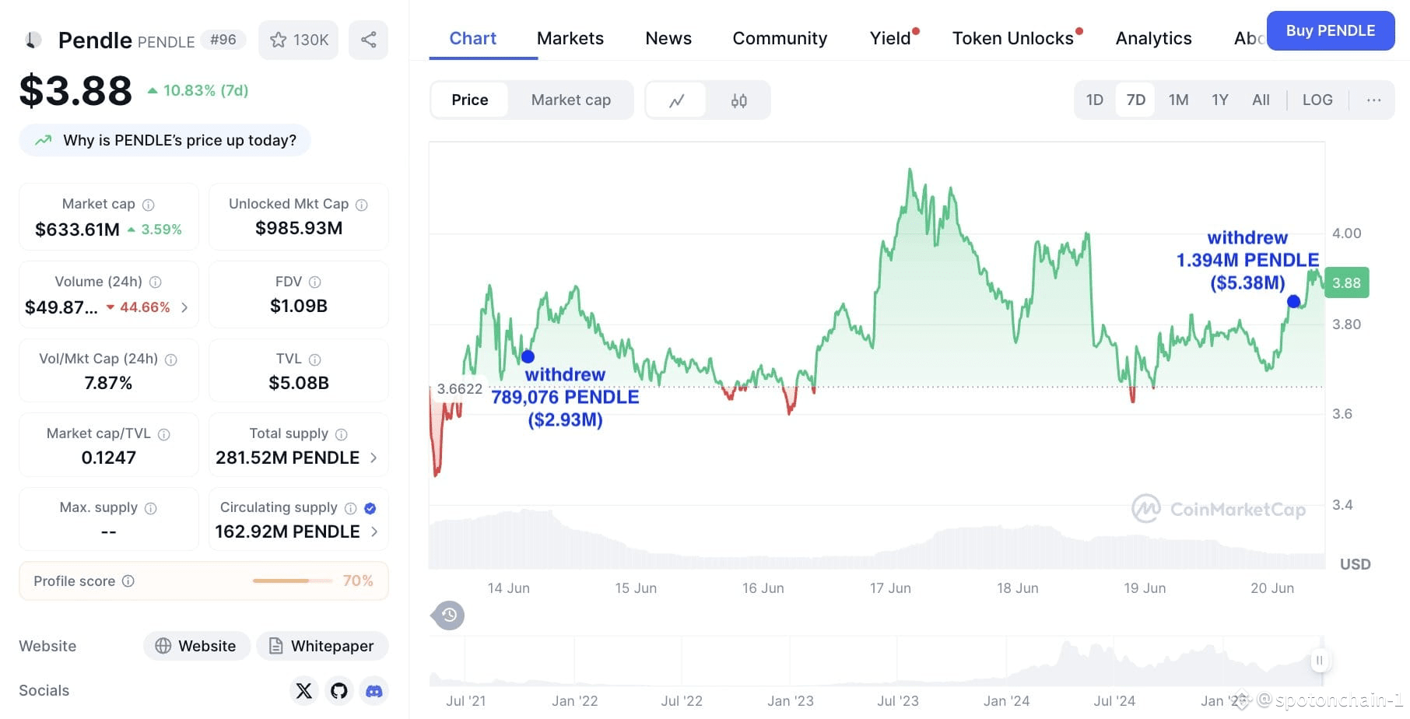The width and height of the screenshot is (1410, 719).
Task: Toggle chart to Market cap view
Action: [571, 100]
